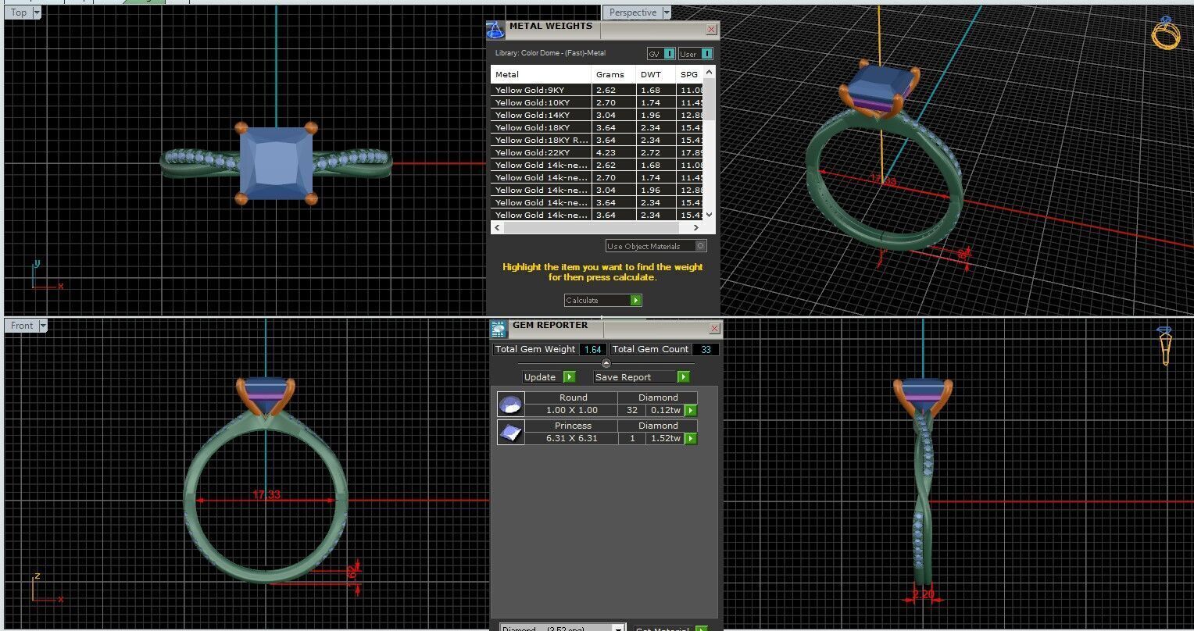This screenshot has width=1194, height=631.
Task: Select the Yellow Gold:18KY row
Action: coord(597,127)
